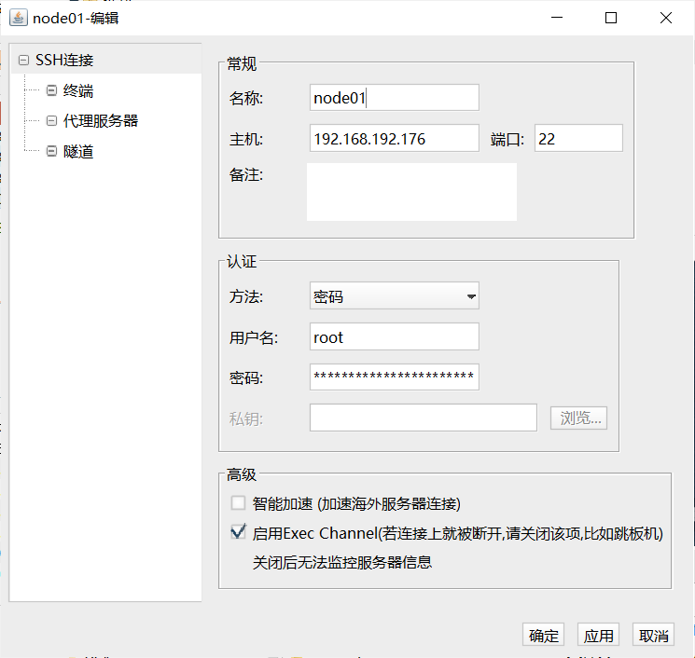Click the 端口 field showing 22

click(578, 138)
